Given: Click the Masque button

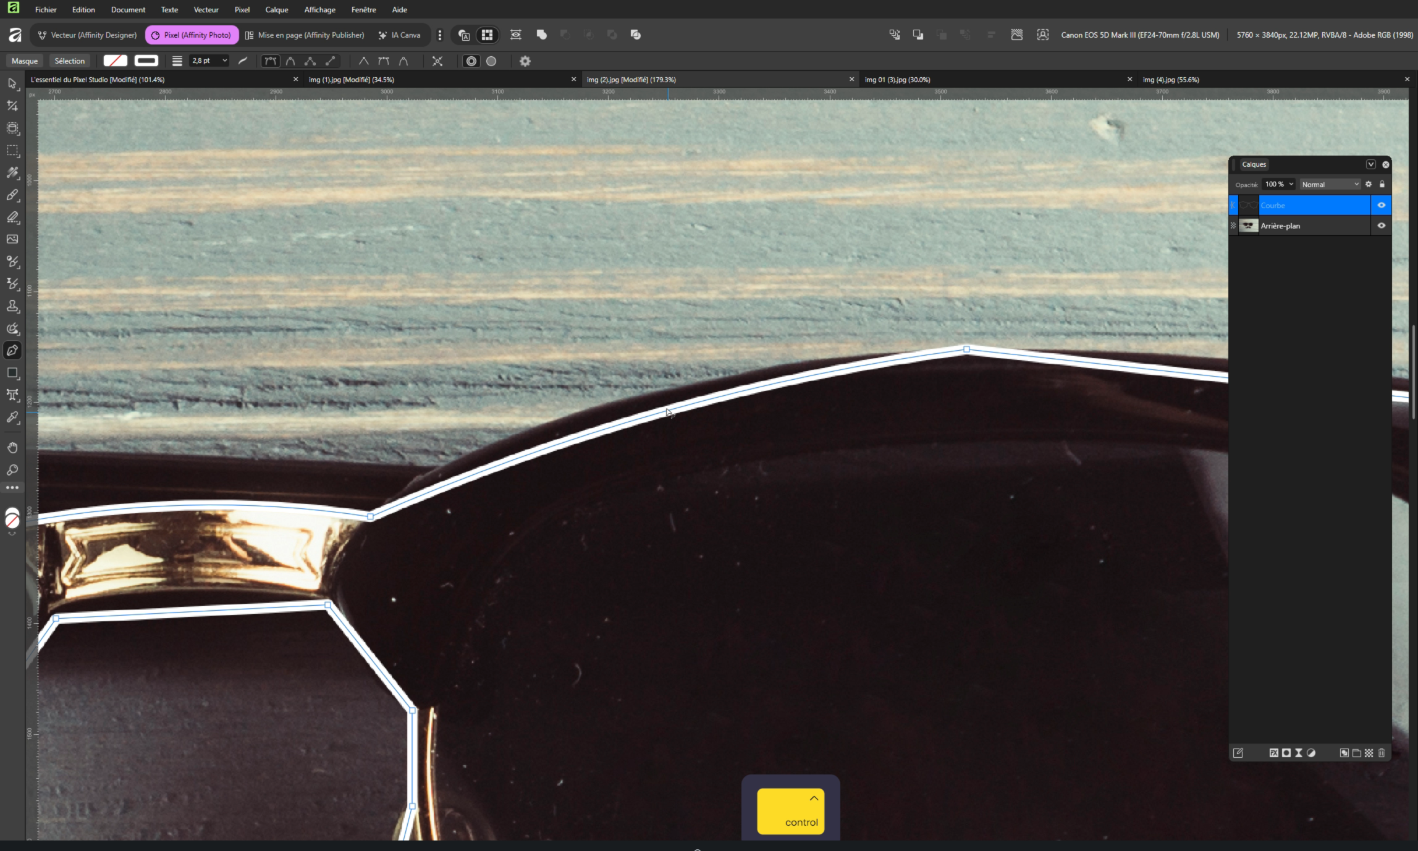Looking at the screenshot, I should click(25, 61).
